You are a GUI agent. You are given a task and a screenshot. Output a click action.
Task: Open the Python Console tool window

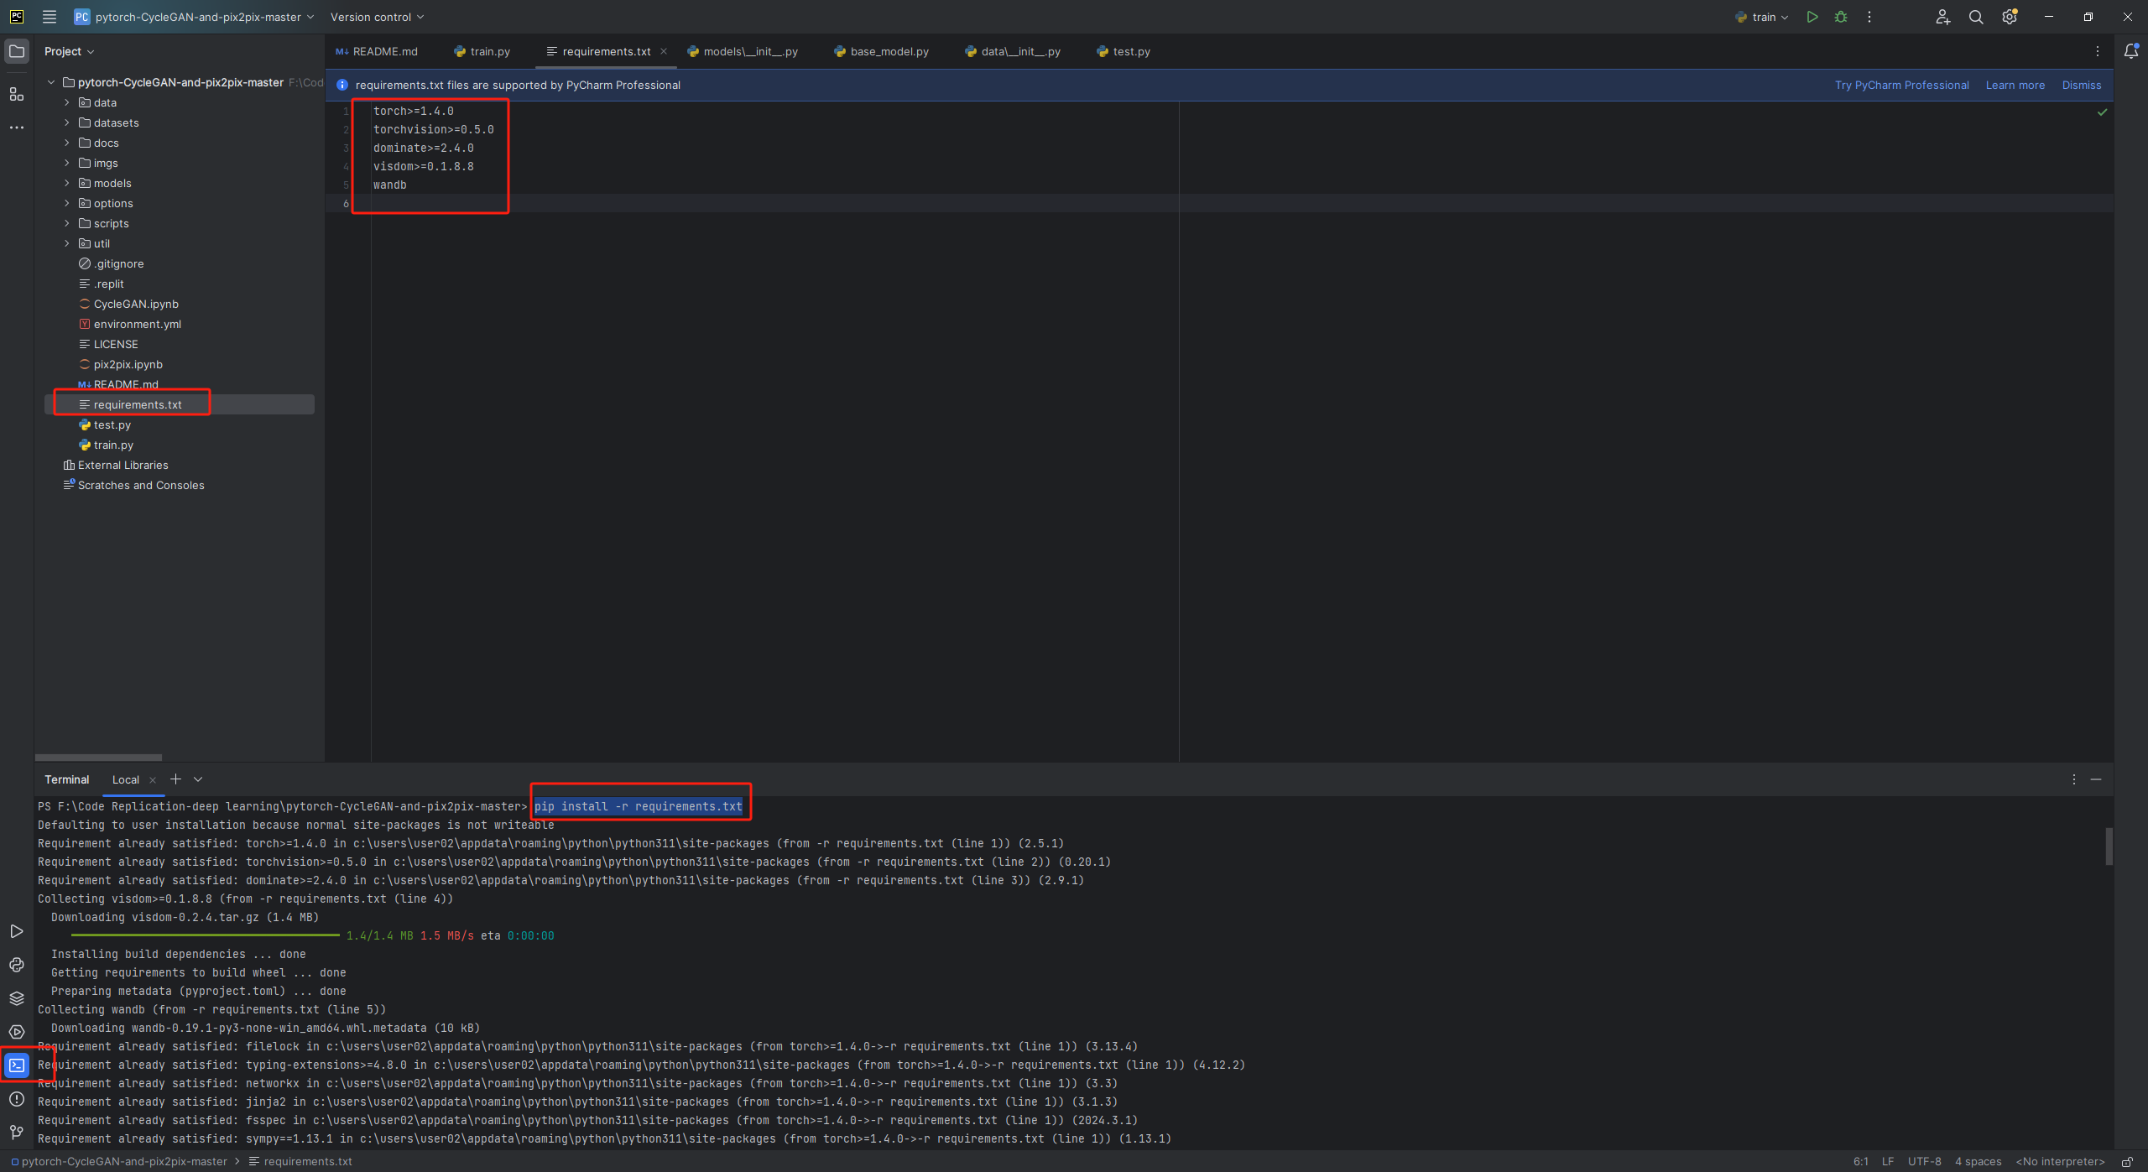point(17,965)
